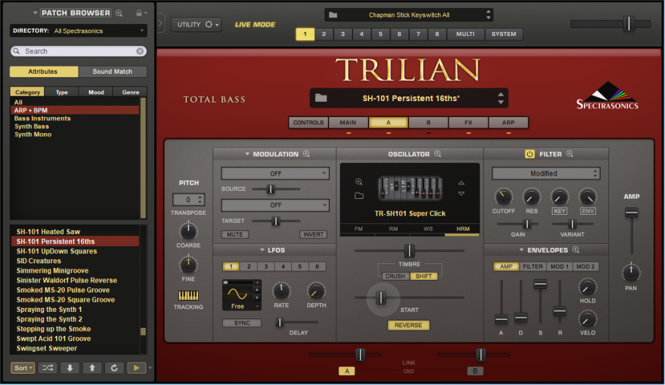
Task: Select previous soundsource with up arrow
Action: (461, 183)
